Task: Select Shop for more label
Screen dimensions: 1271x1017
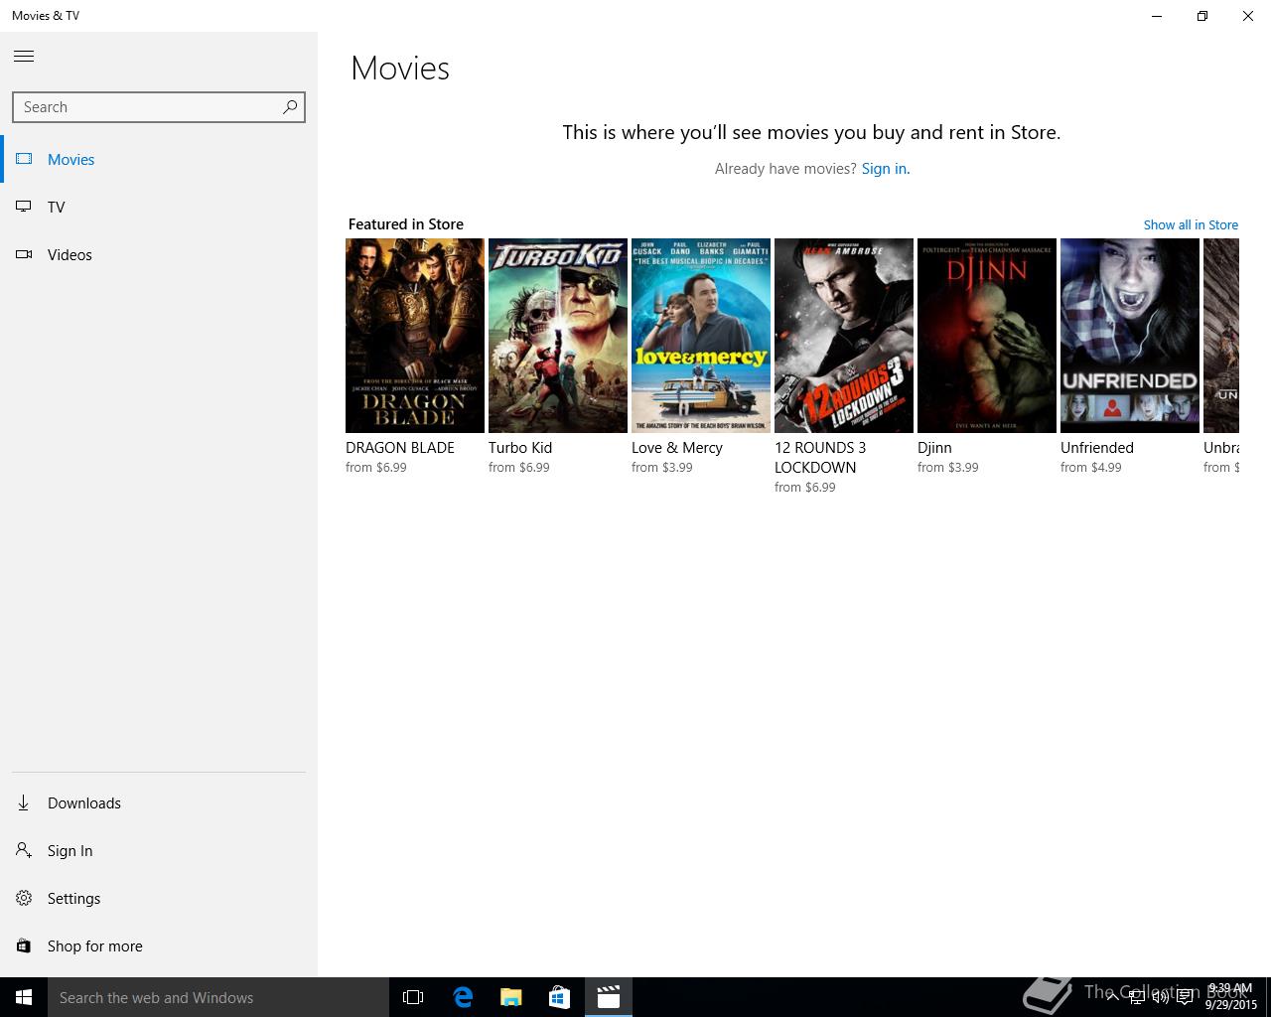Action: [95, 945]
